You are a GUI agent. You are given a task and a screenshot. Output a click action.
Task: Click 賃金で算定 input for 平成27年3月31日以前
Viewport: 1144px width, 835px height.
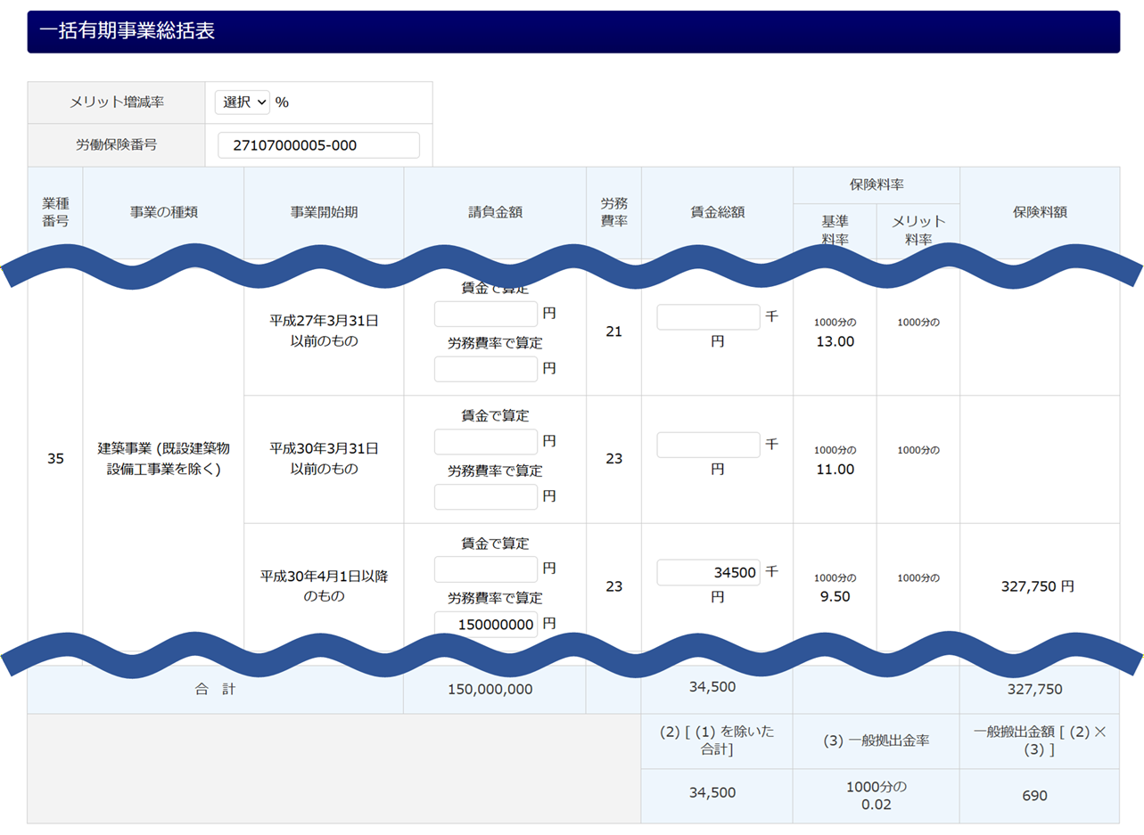(486, 315)
